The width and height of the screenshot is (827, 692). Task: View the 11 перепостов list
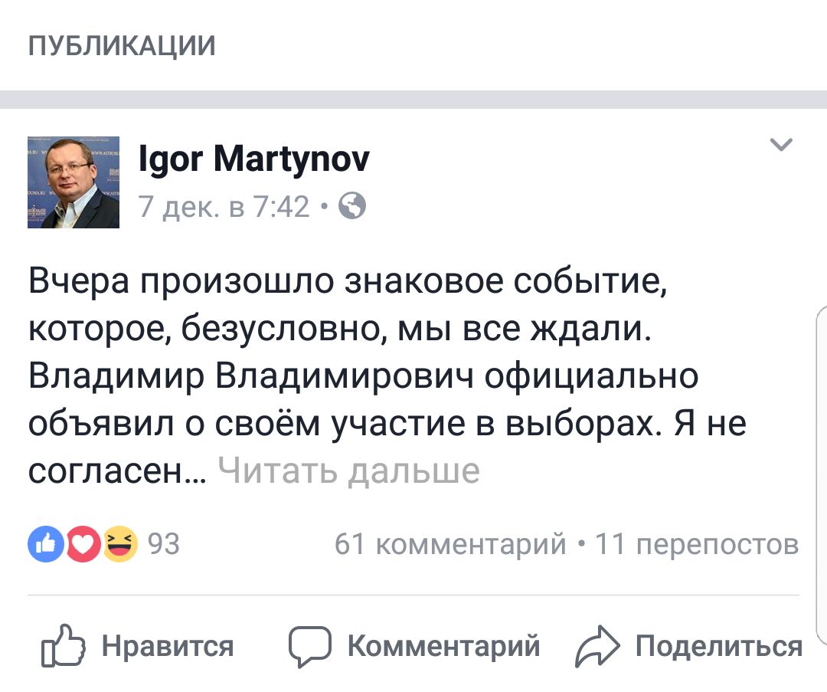click(x=697, y=544)
